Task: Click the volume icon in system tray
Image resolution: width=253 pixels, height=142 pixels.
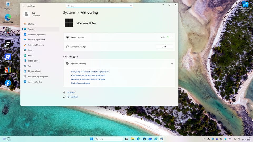Action: (239, 139)
